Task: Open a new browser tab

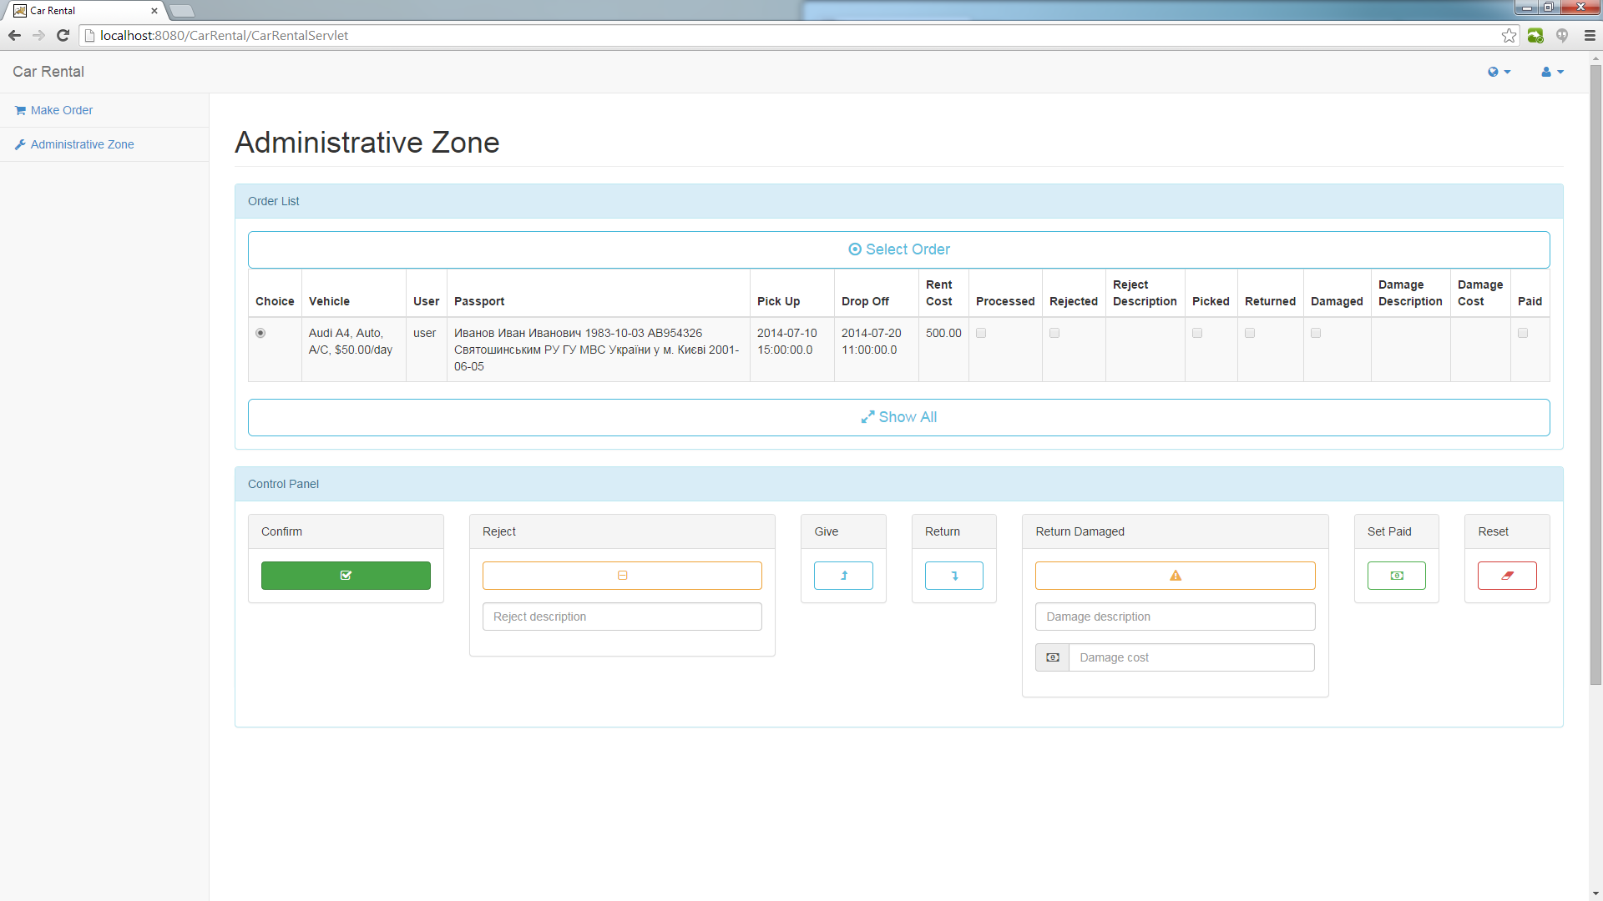Action: click(x=181, y=11)
